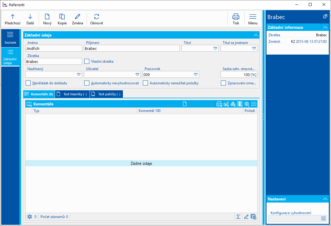Click the play-arrow icon in Komentáře toolbar
Viewport: 331px width, 226px height.
(199, 104)
